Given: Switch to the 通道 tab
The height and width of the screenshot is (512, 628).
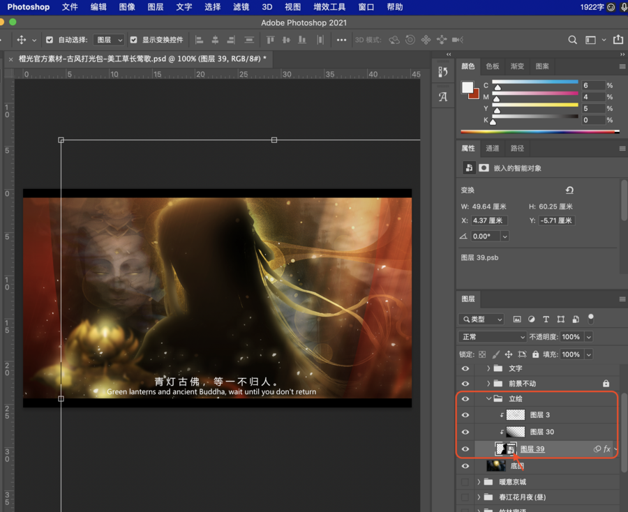Looking at the screenshot, I should pyautogui.click(x=493, y=149).
